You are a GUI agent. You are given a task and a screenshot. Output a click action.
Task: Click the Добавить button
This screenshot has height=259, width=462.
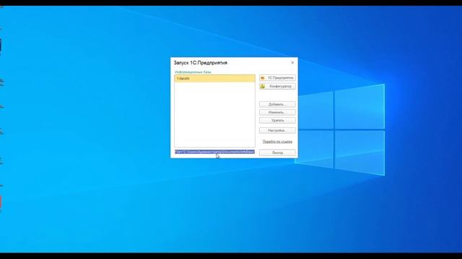click(277, 104)
